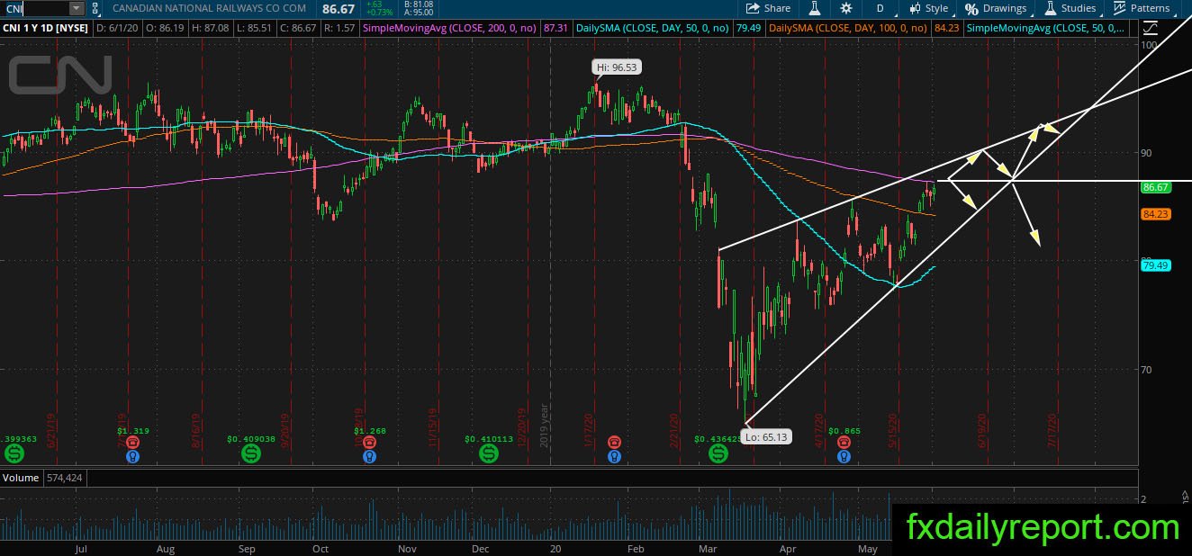Click the $0.409038 dividend icon

pyautogui.click(x=250, y=455)
